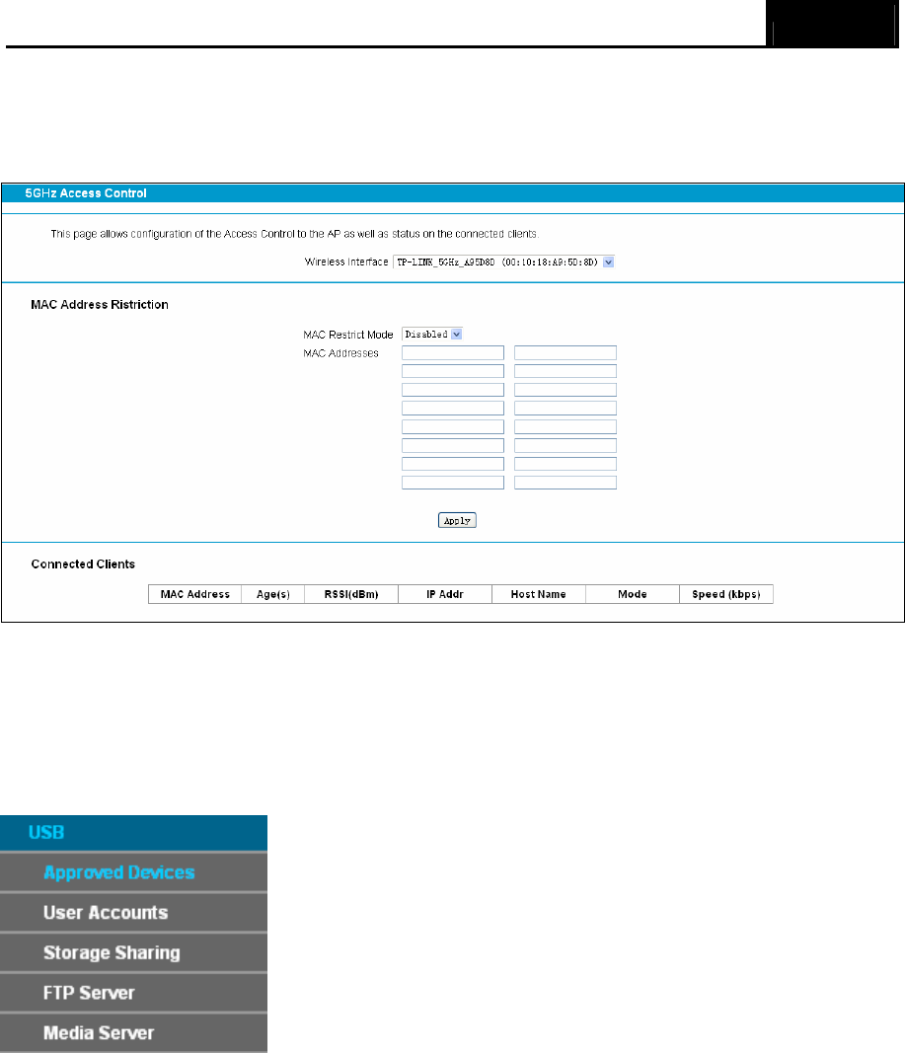
Task: Open FTP Server menu item
Action: click(x=133, y=993)
